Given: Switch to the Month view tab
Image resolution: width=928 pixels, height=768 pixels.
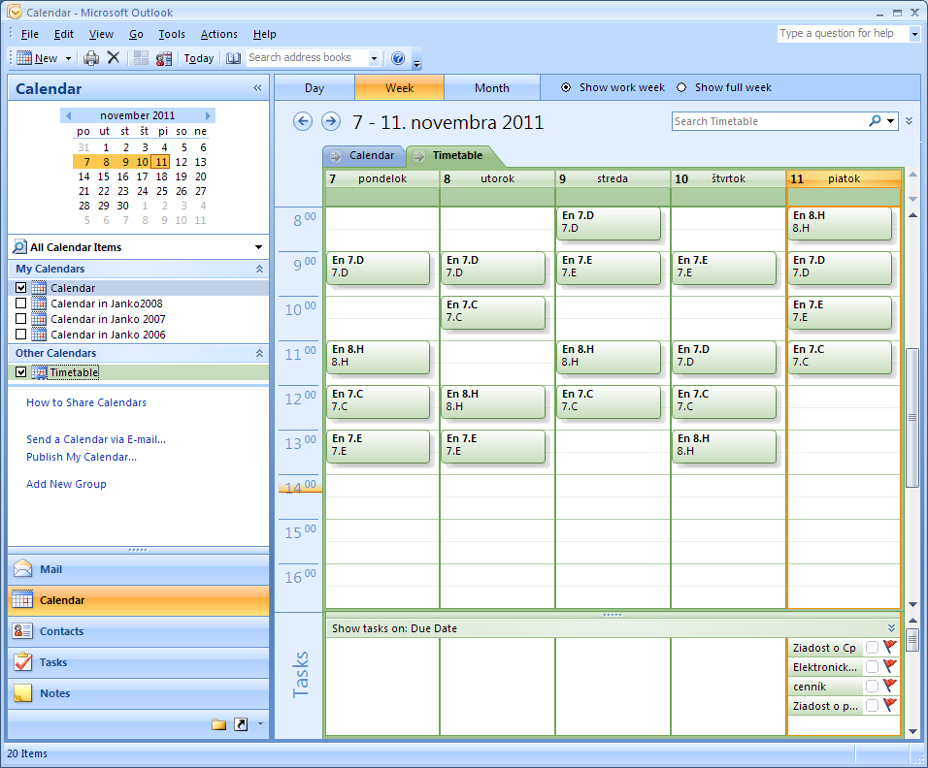Looking at the screenshot, I should (491, 88).
